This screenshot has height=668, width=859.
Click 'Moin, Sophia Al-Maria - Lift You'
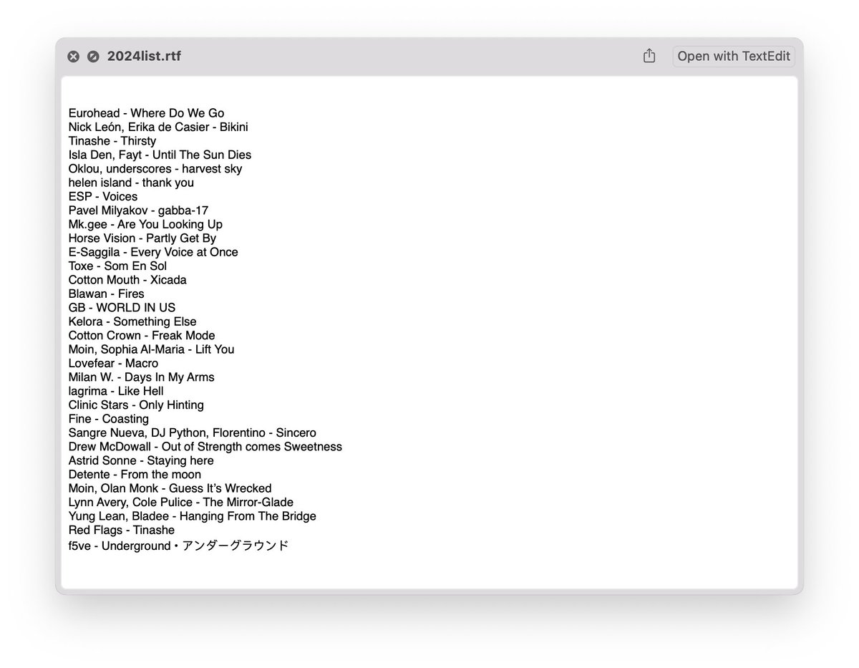151,349
